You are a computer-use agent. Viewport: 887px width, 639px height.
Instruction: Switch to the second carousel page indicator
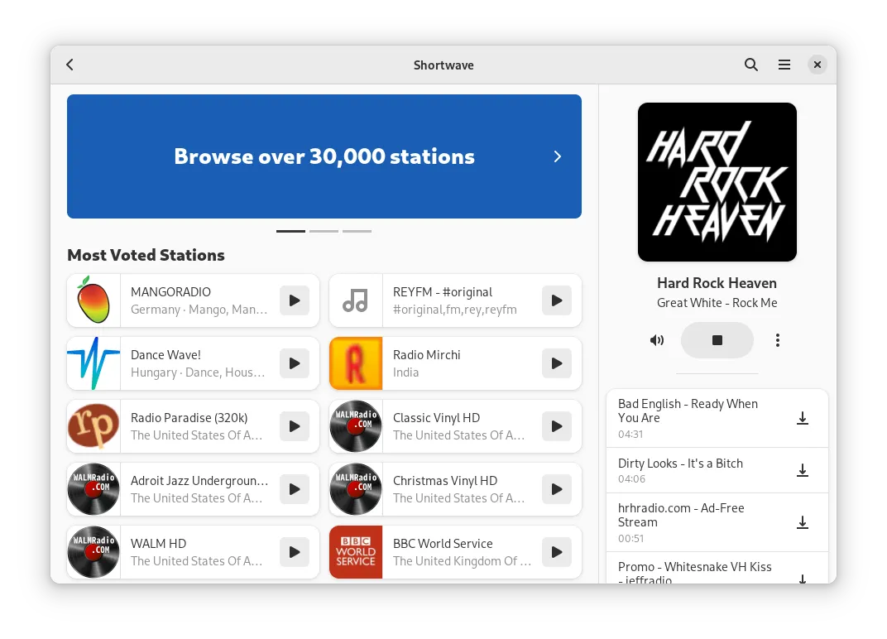tap(324, 231)
